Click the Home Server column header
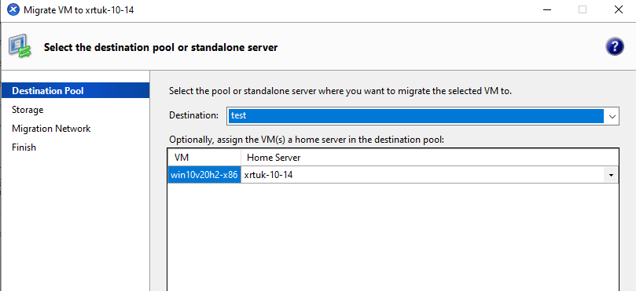 pos(429,158)
